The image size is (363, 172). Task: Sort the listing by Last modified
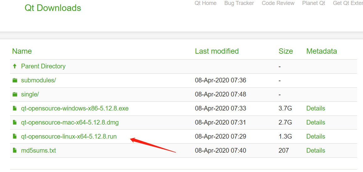tap(217, 51)
